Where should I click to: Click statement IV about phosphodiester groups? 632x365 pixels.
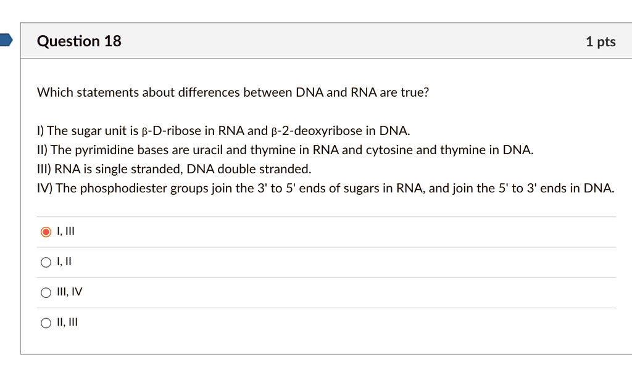(325, 187)
